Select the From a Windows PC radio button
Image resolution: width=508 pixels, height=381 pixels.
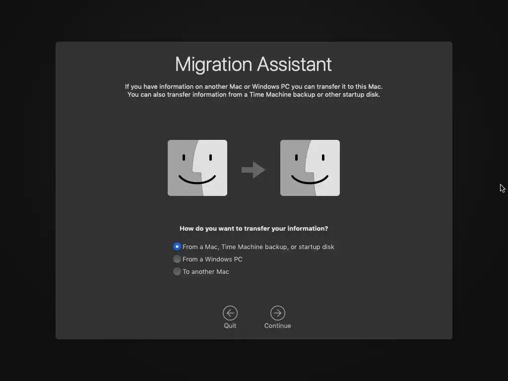[177, 259]
